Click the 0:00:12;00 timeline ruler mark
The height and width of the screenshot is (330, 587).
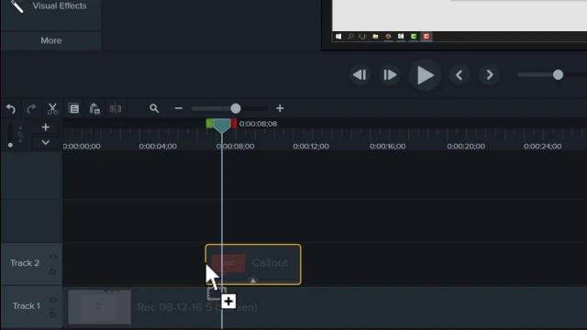point(311,147)
